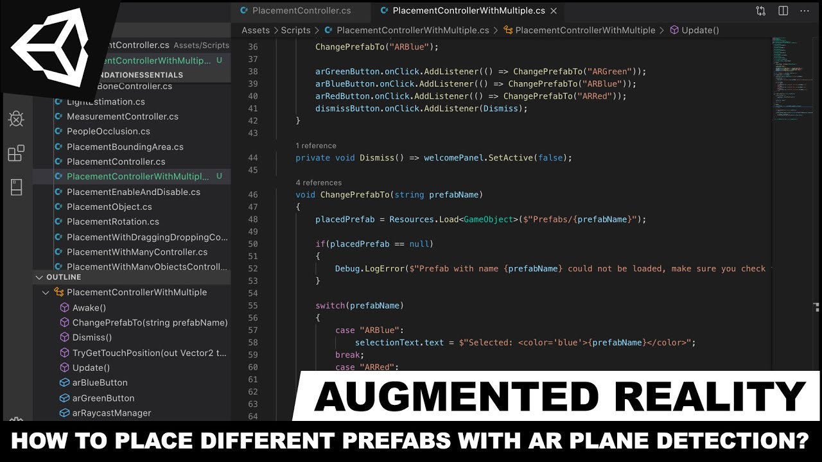Click the C# icon on PlacementController.cs tab
The height and width of the screenshot is (462, 822).
[x=244, y=11]
